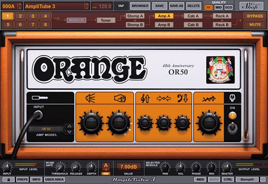Click the Orange crest emblem on amp
Screen dimensions: 268x184
pyautogui.click(x=220, y=70)
